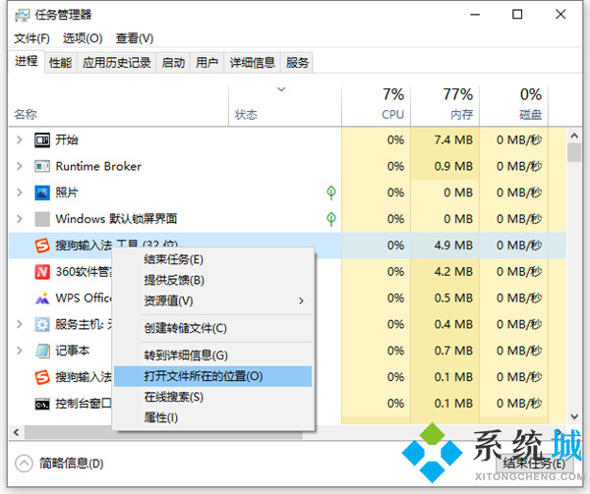590x494 pixels.
Task: Choose 转到详细信息(G) in the context menu
Action: 213,356
